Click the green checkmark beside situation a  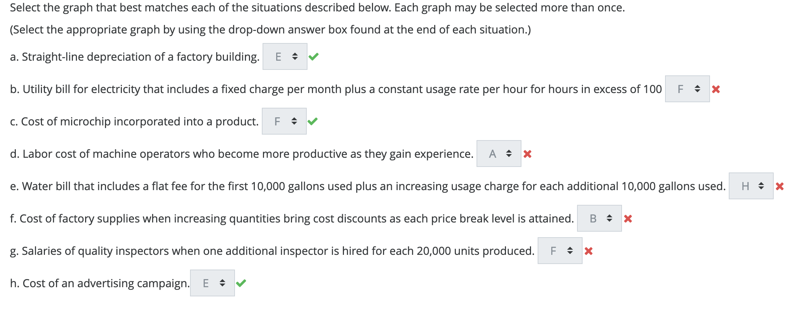pyautogui.click(x=314, y=57)
